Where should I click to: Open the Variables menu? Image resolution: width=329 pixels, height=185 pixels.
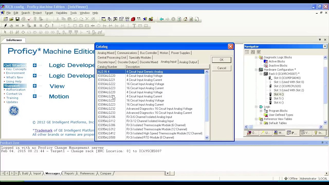[x=61, y=13]
